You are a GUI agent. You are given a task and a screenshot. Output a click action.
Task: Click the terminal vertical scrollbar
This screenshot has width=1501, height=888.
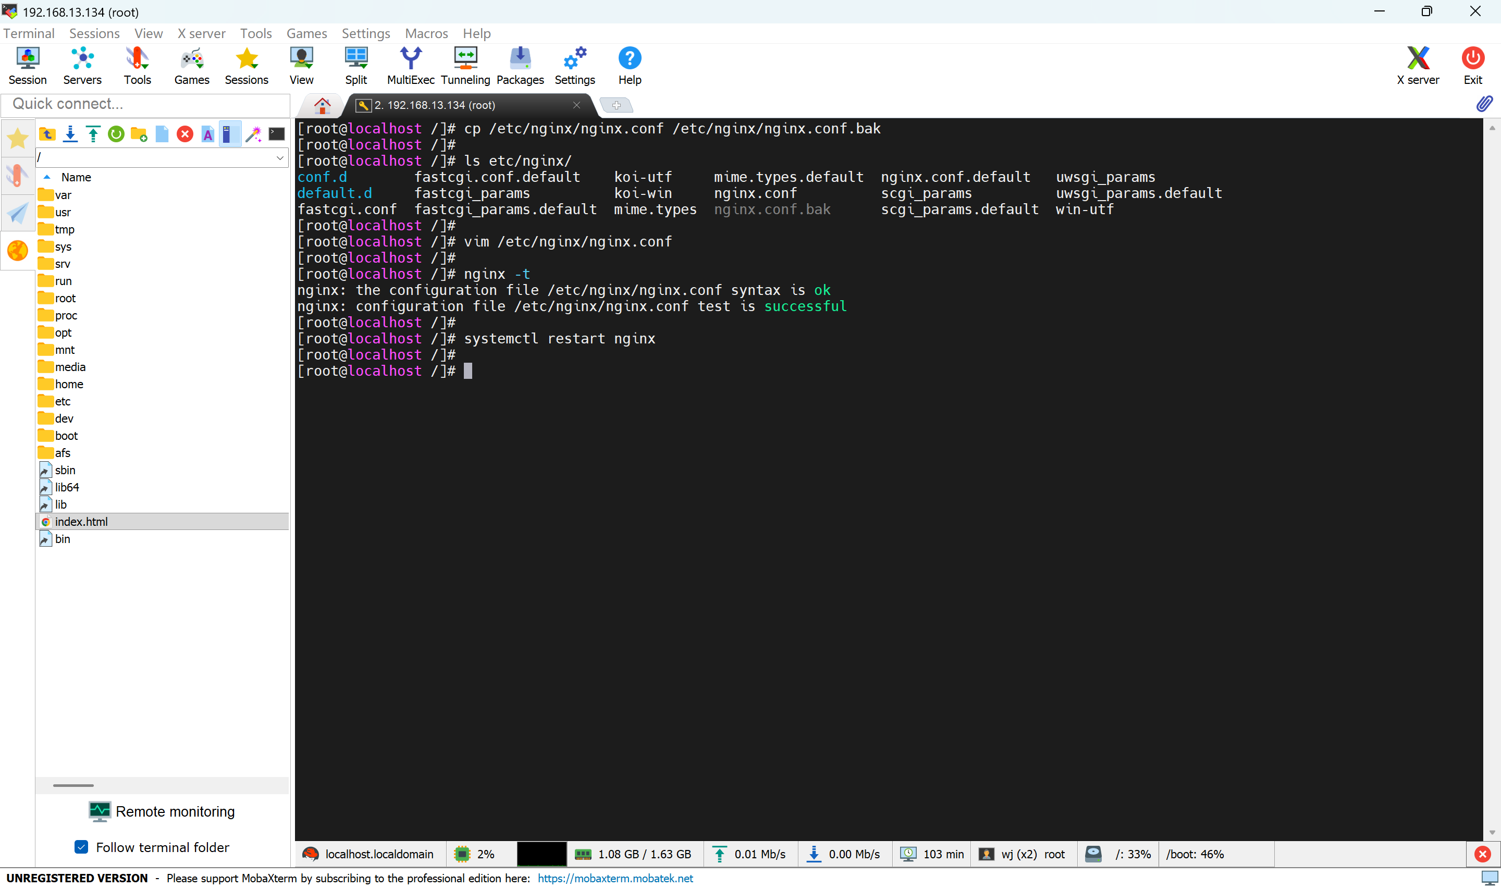pyautogui.click(x=1492, y=479)
